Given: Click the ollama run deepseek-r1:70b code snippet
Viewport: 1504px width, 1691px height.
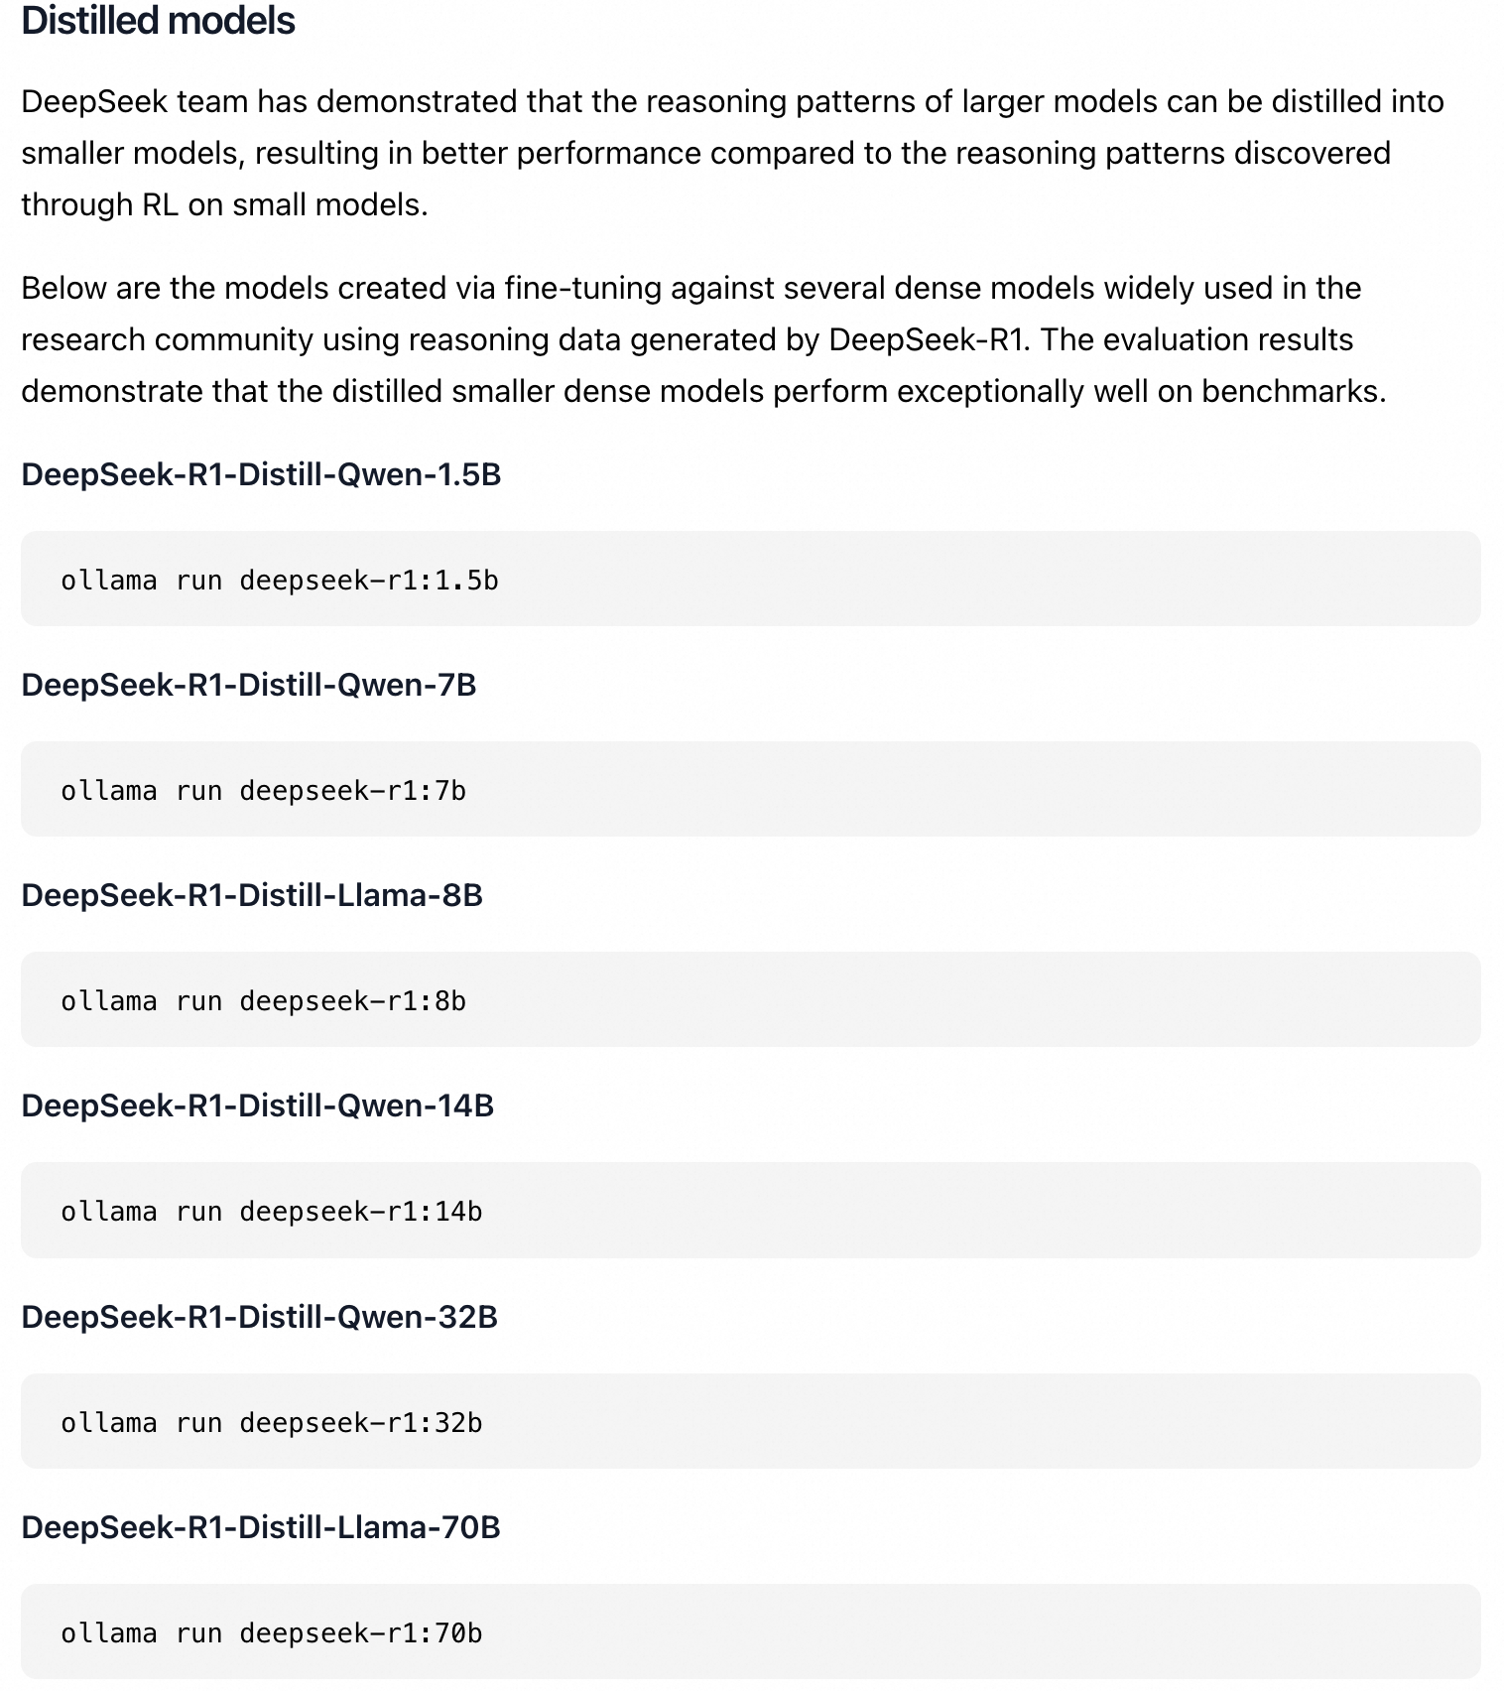Looking at the screenshot, I should click(x=271, y=1632).
